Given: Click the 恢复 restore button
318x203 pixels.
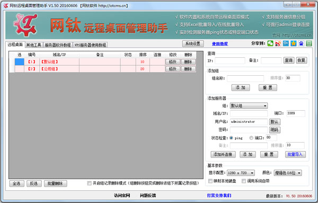Looking at the screenshot, I should point(302,60).
